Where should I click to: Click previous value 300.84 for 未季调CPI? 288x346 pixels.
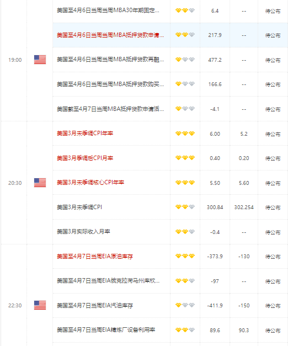(215, 207)
